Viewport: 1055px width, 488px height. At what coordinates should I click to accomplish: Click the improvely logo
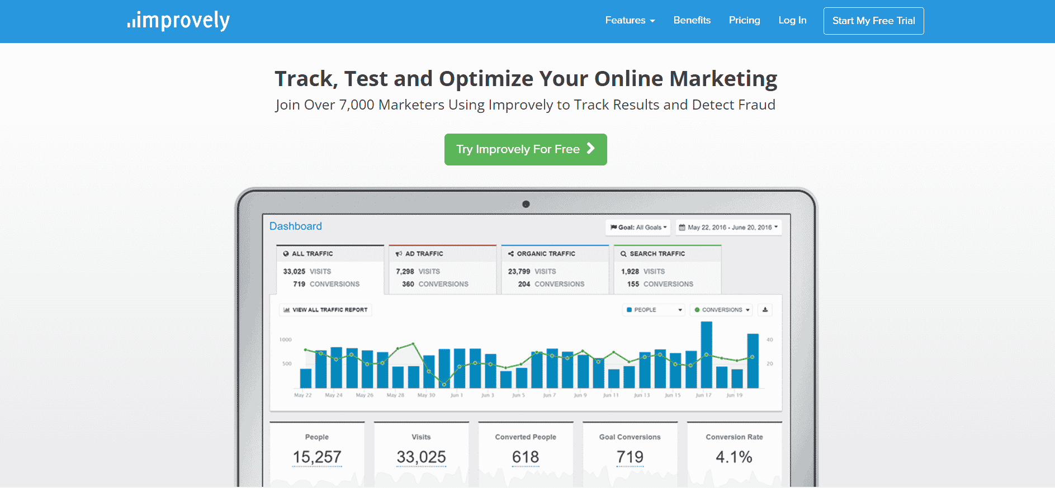[x=178, y=21]
